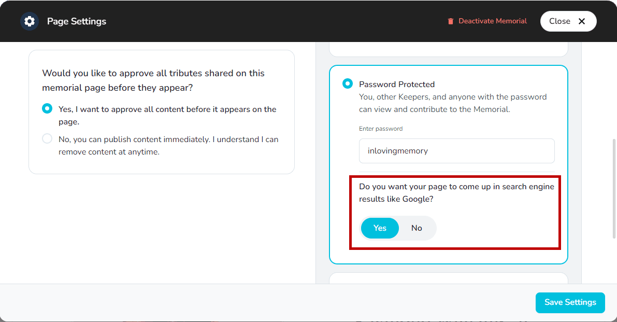Click the Password Protected description text

coord(452,103)
